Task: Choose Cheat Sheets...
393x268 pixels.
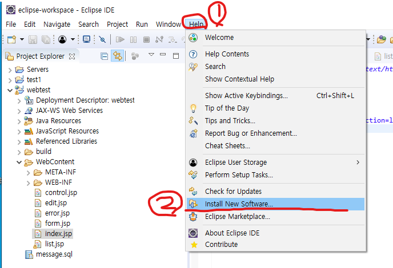Action: [275, 145]
